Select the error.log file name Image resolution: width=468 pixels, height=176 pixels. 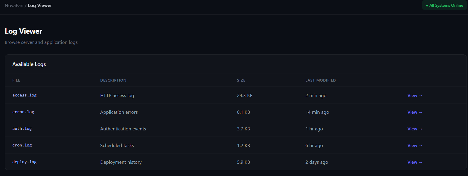click(x=23, y=112)
